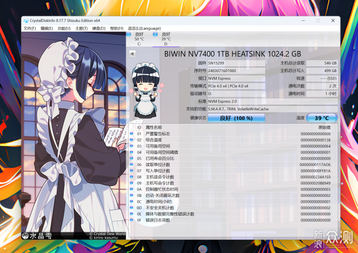
Task: Open the 硬盘(D) menu
Action: click(98, 28)
